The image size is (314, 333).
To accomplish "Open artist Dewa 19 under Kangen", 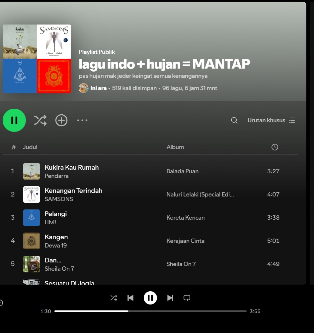I will [56, 246].
